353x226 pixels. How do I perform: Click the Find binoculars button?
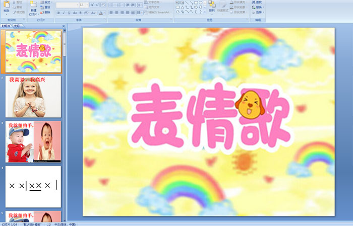pos(257,2)
